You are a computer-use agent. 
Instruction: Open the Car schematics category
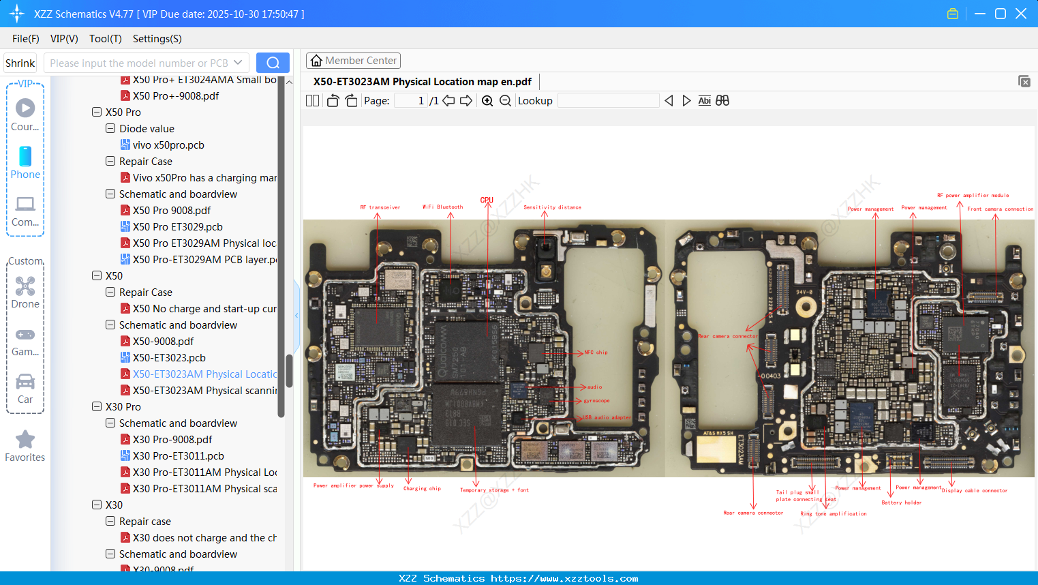pyautogui.click(x=25, y=389)
